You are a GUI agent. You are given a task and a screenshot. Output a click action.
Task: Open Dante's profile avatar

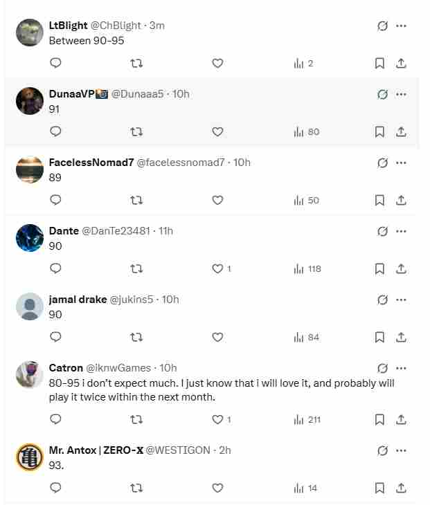[x=30, y=238]
